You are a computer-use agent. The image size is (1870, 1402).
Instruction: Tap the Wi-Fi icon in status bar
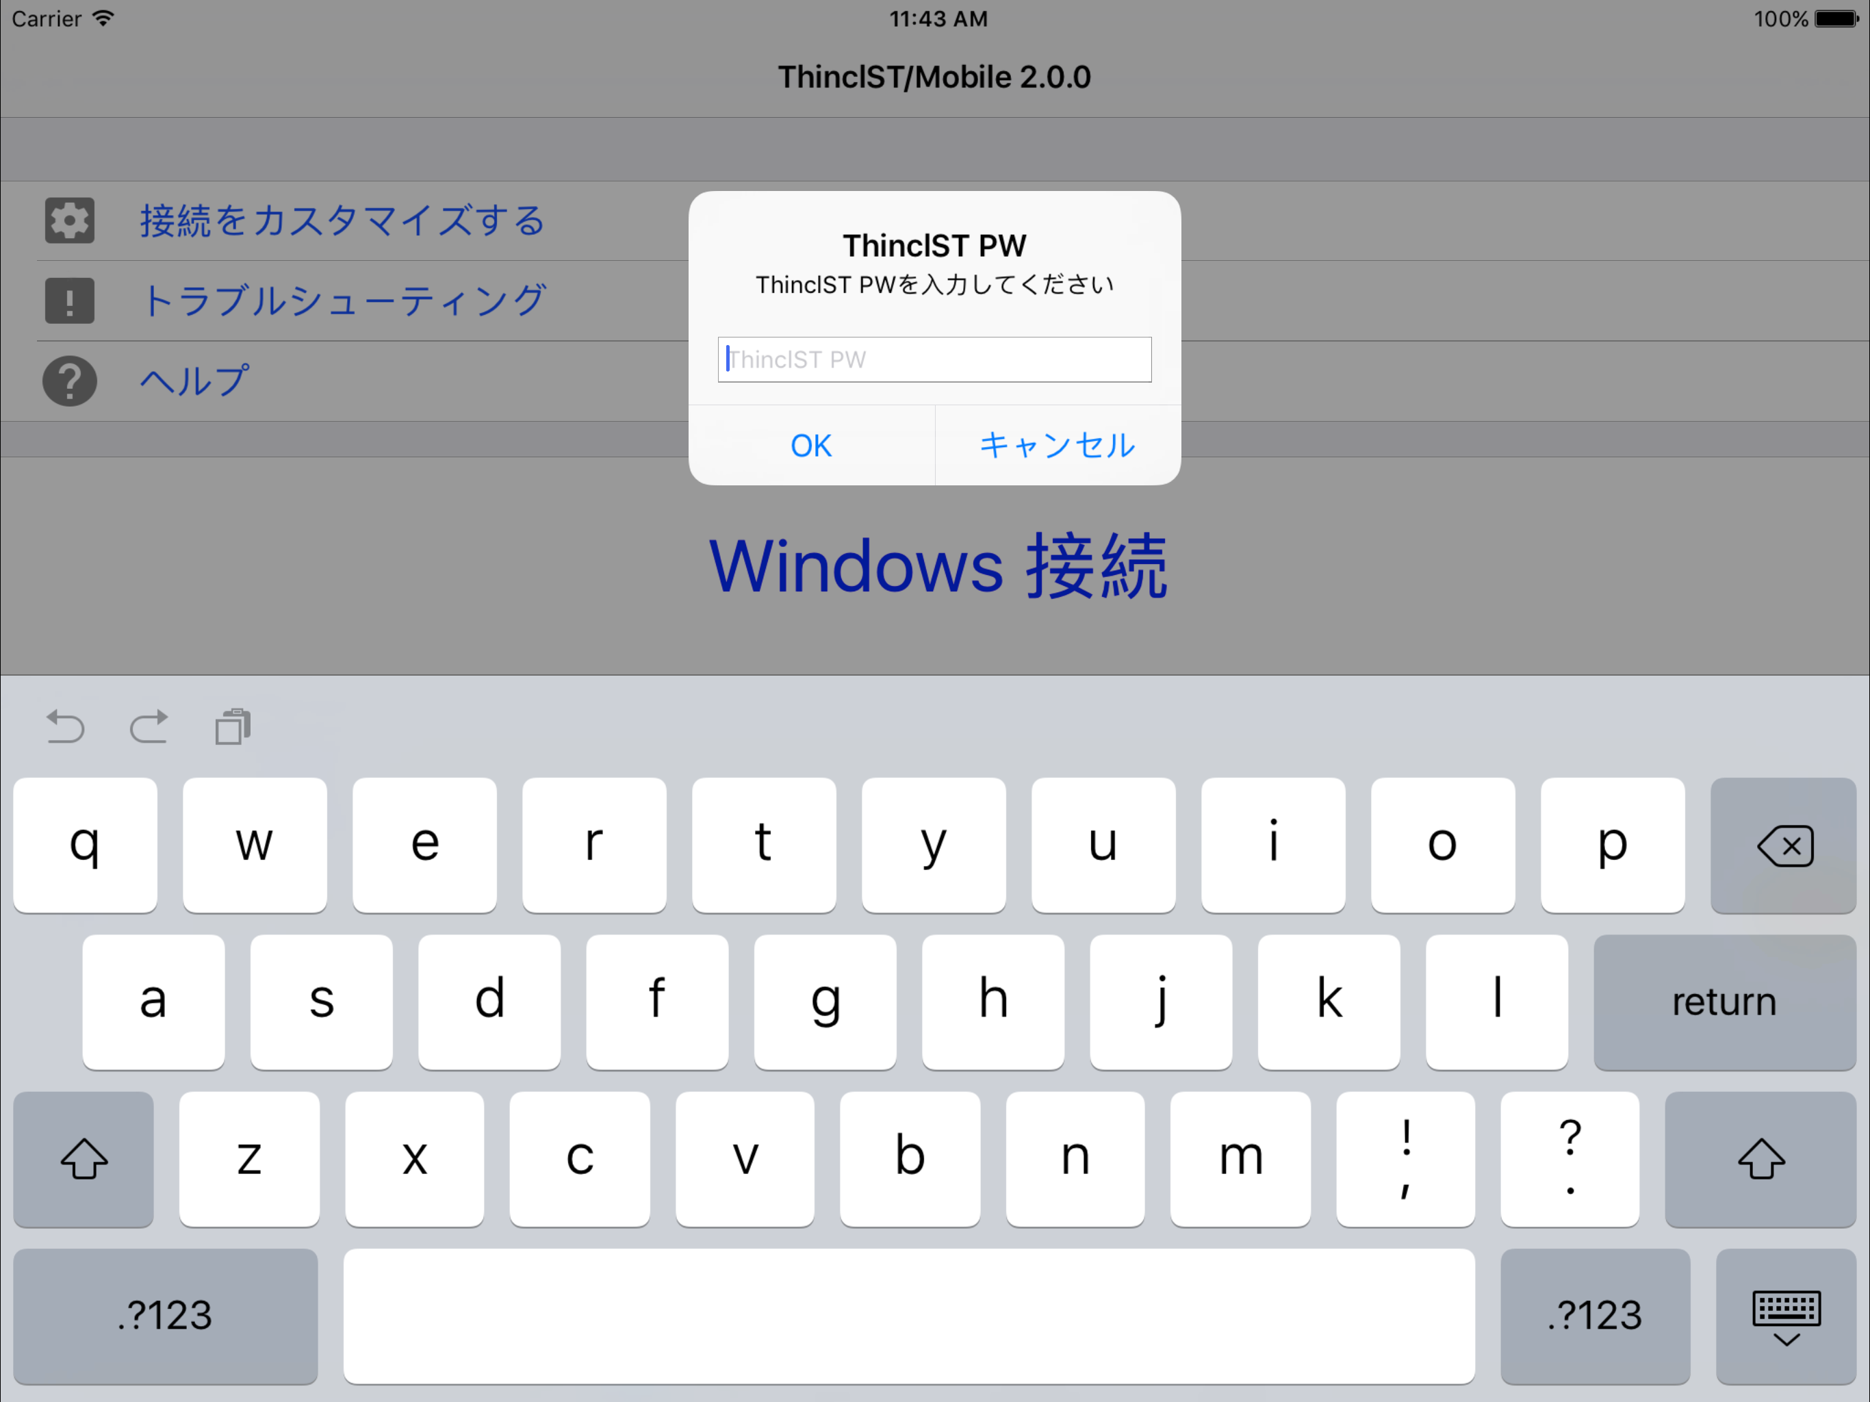[103, 18]
